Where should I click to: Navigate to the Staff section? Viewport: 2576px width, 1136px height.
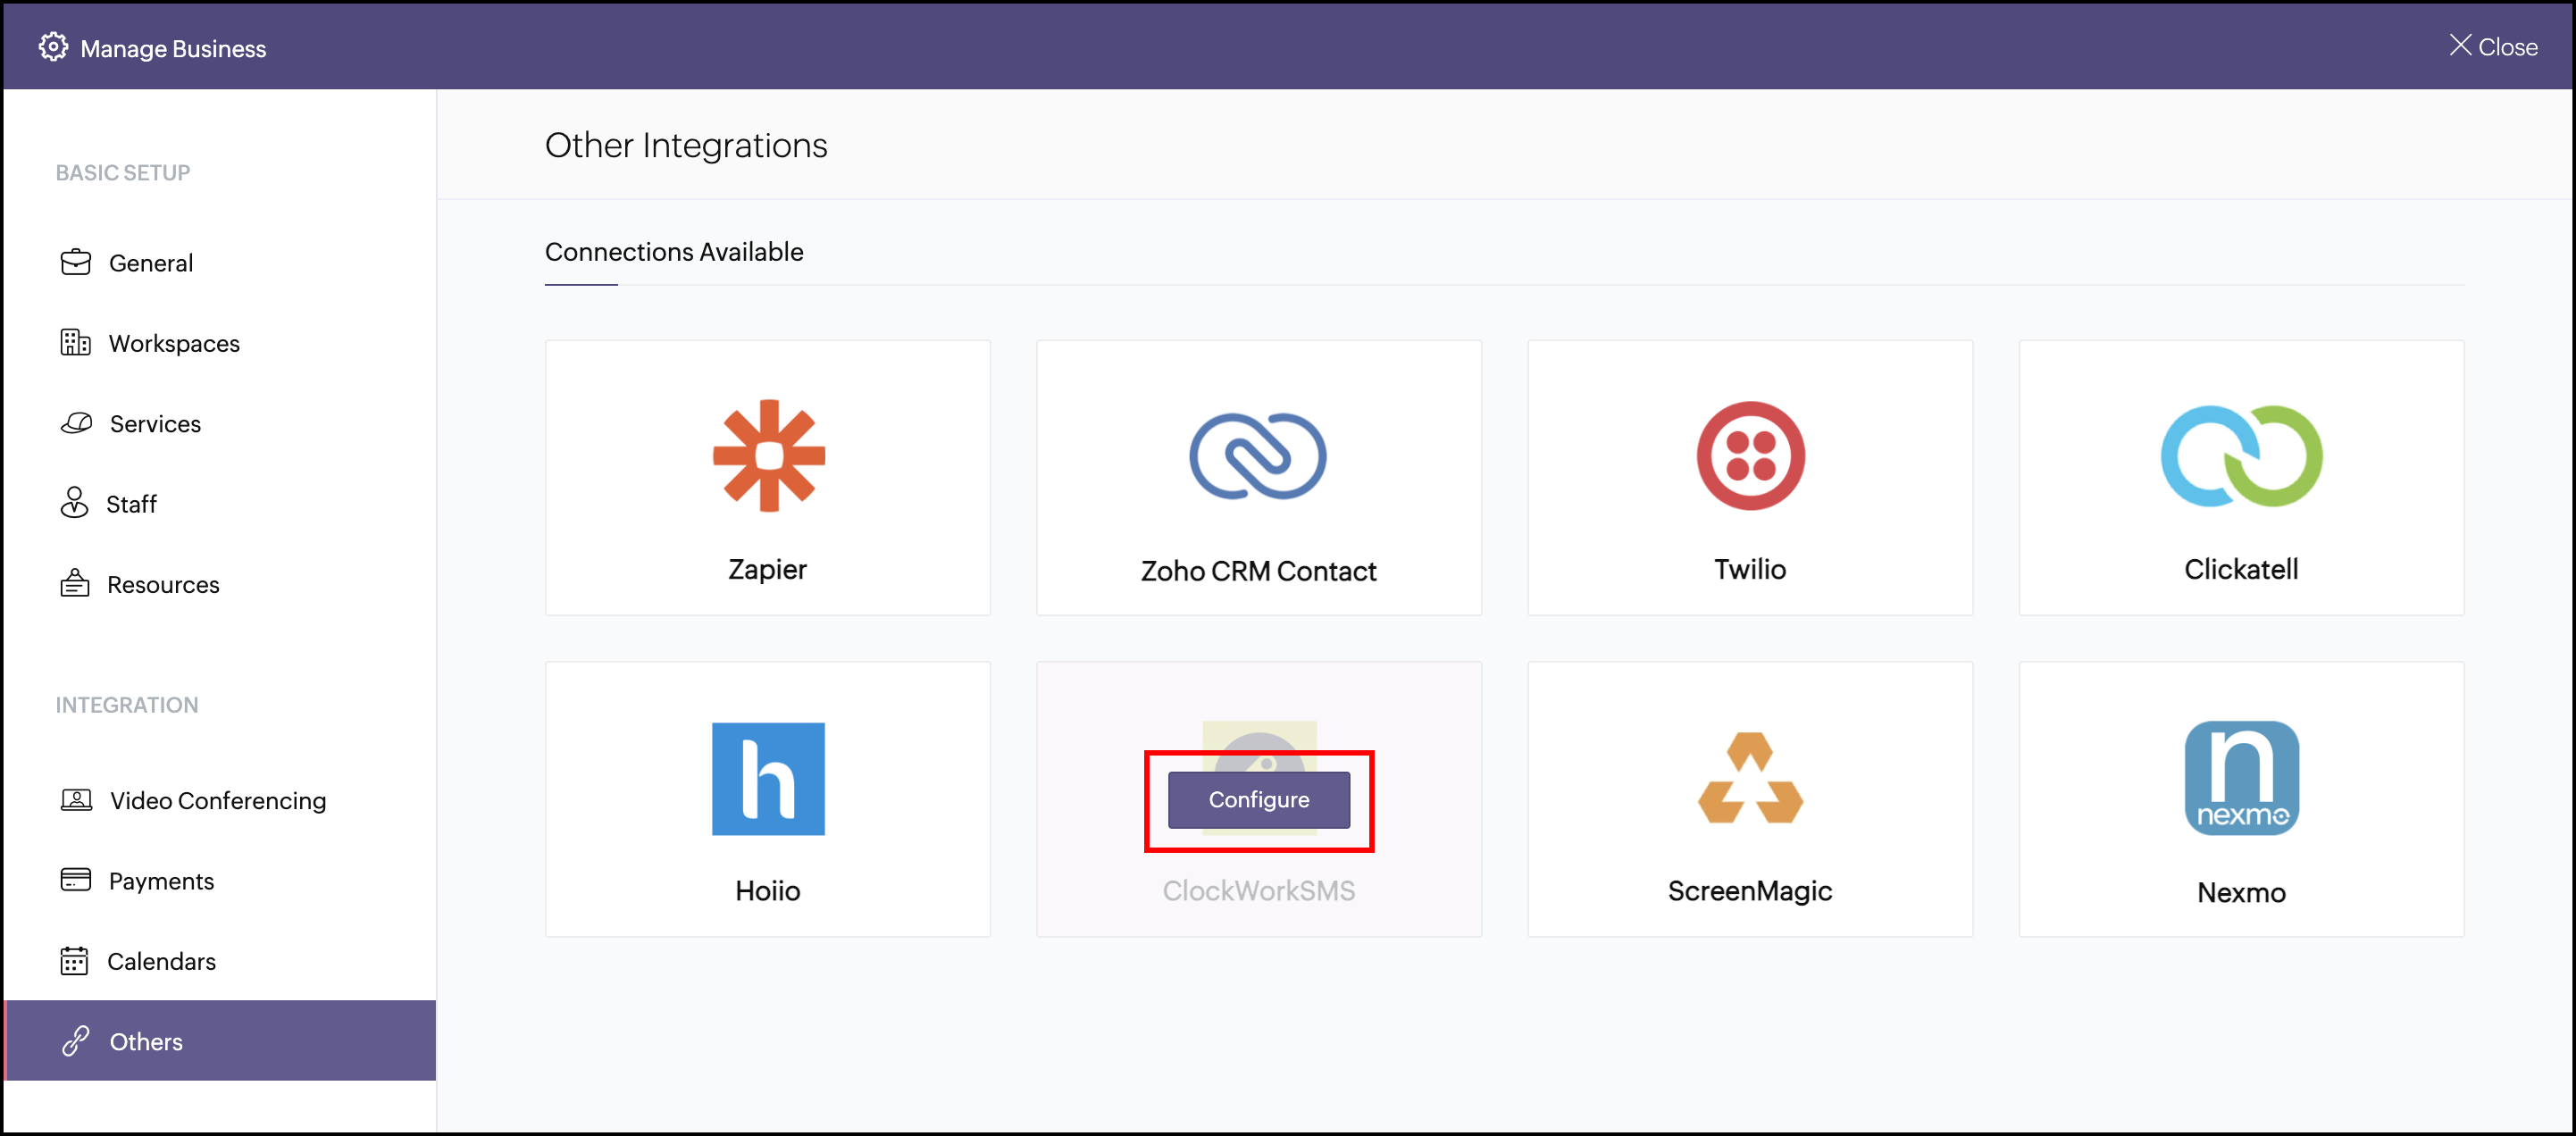click(131, 504)
